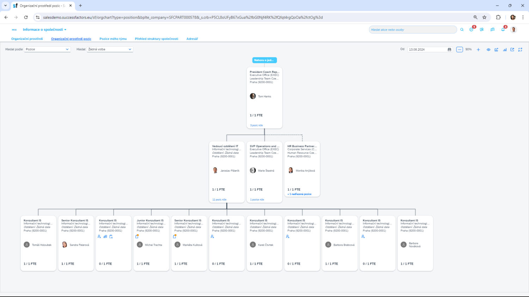529x297 pixels.
Task: Open the notifications bell icon
Action: coord(503,30)
